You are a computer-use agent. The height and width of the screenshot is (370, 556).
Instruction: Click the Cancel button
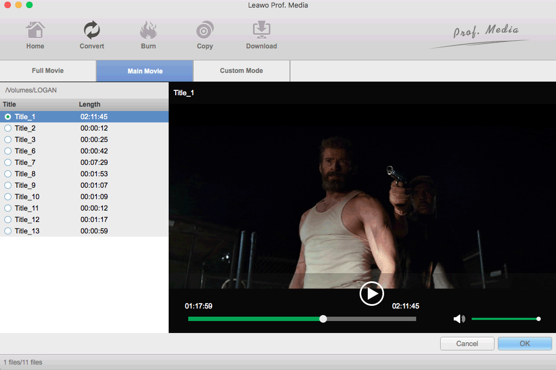[x=467, y=343]
